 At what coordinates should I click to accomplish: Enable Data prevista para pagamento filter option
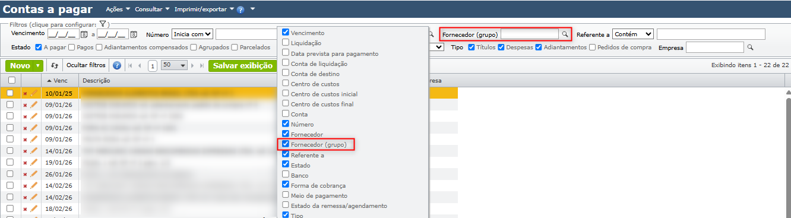[286, 53]
